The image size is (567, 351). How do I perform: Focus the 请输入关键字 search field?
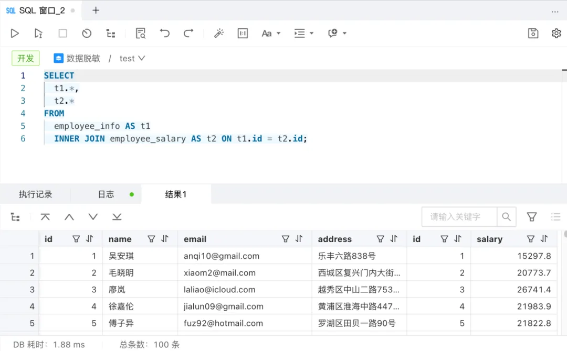tap(459, 217)
